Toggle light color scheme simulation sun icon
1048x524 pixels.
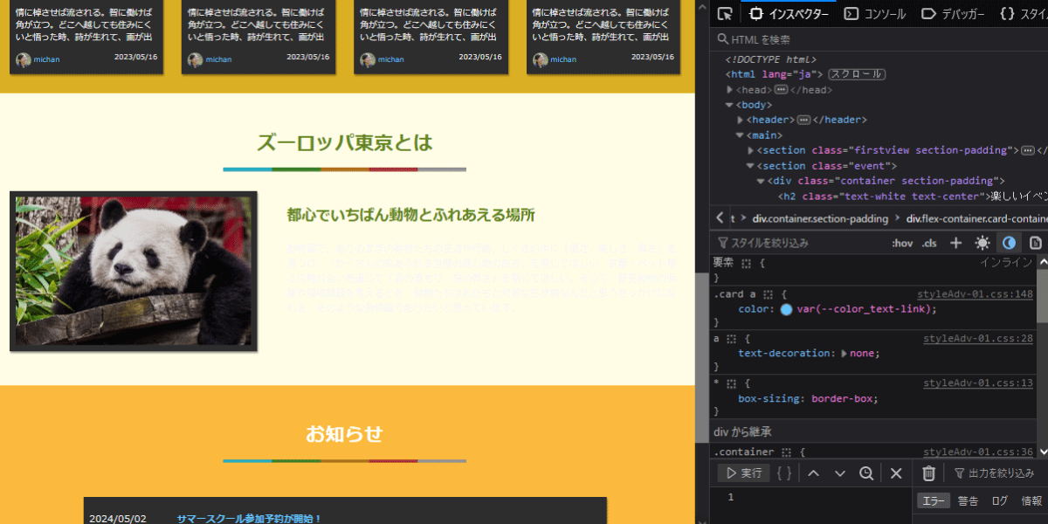tap(982, 243)
